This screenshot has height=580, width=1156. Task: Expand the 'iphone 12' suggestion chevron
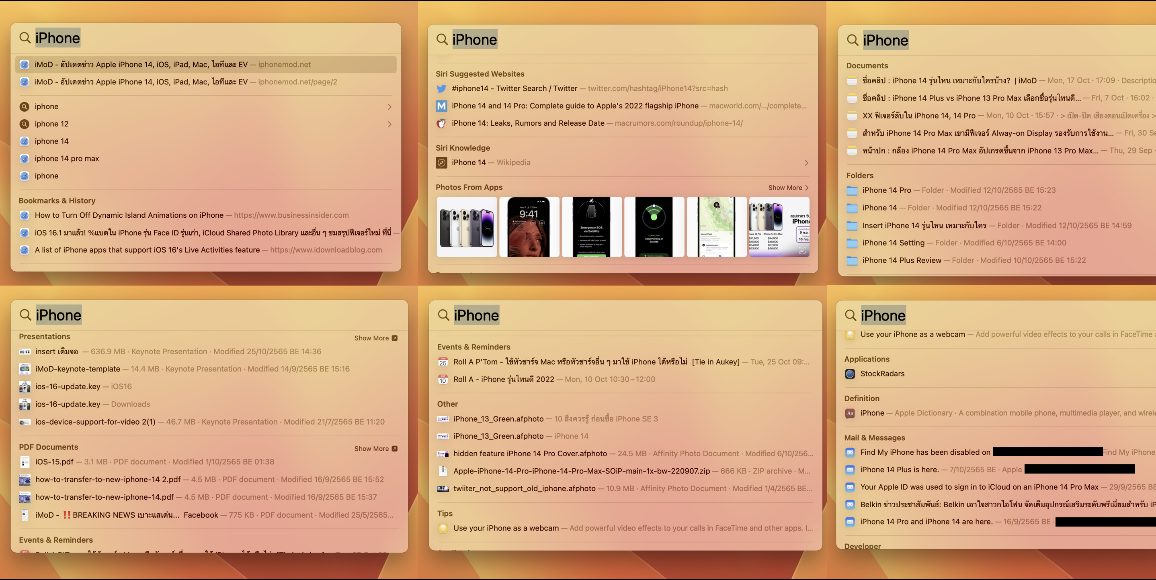[389, 124]
